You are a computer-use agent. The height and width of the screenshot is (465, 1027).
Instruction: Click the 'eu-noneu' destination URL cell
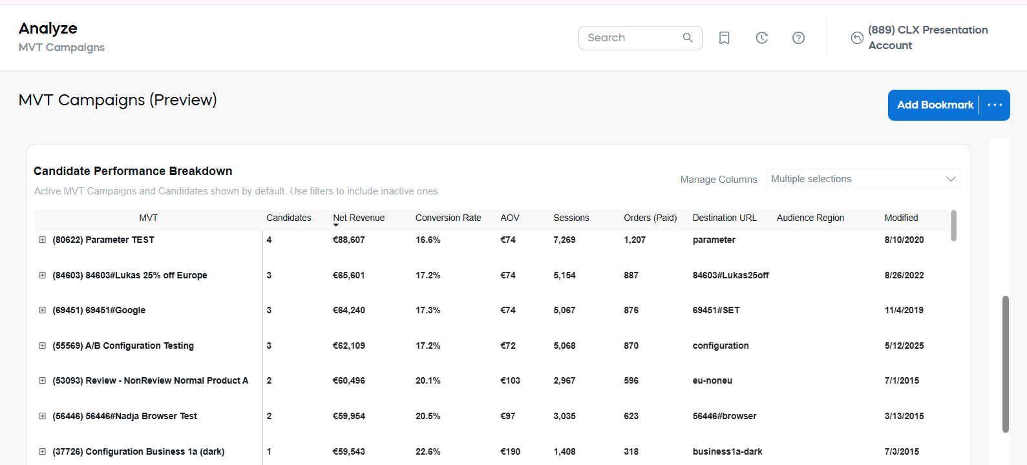pos(712,380)
